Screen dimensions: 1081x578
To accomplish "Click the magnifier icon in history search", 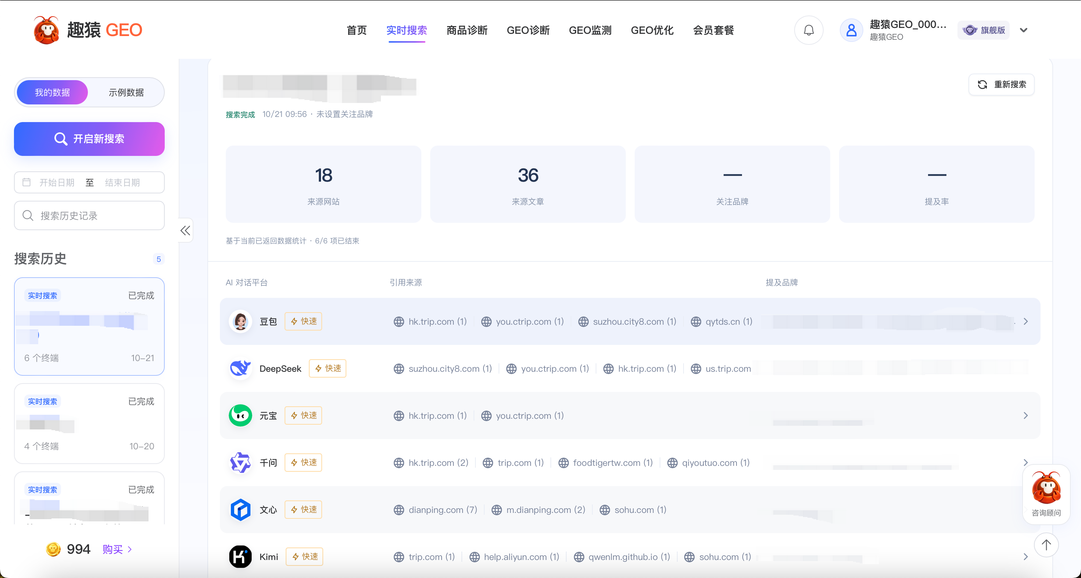I will tap(28, 216).
